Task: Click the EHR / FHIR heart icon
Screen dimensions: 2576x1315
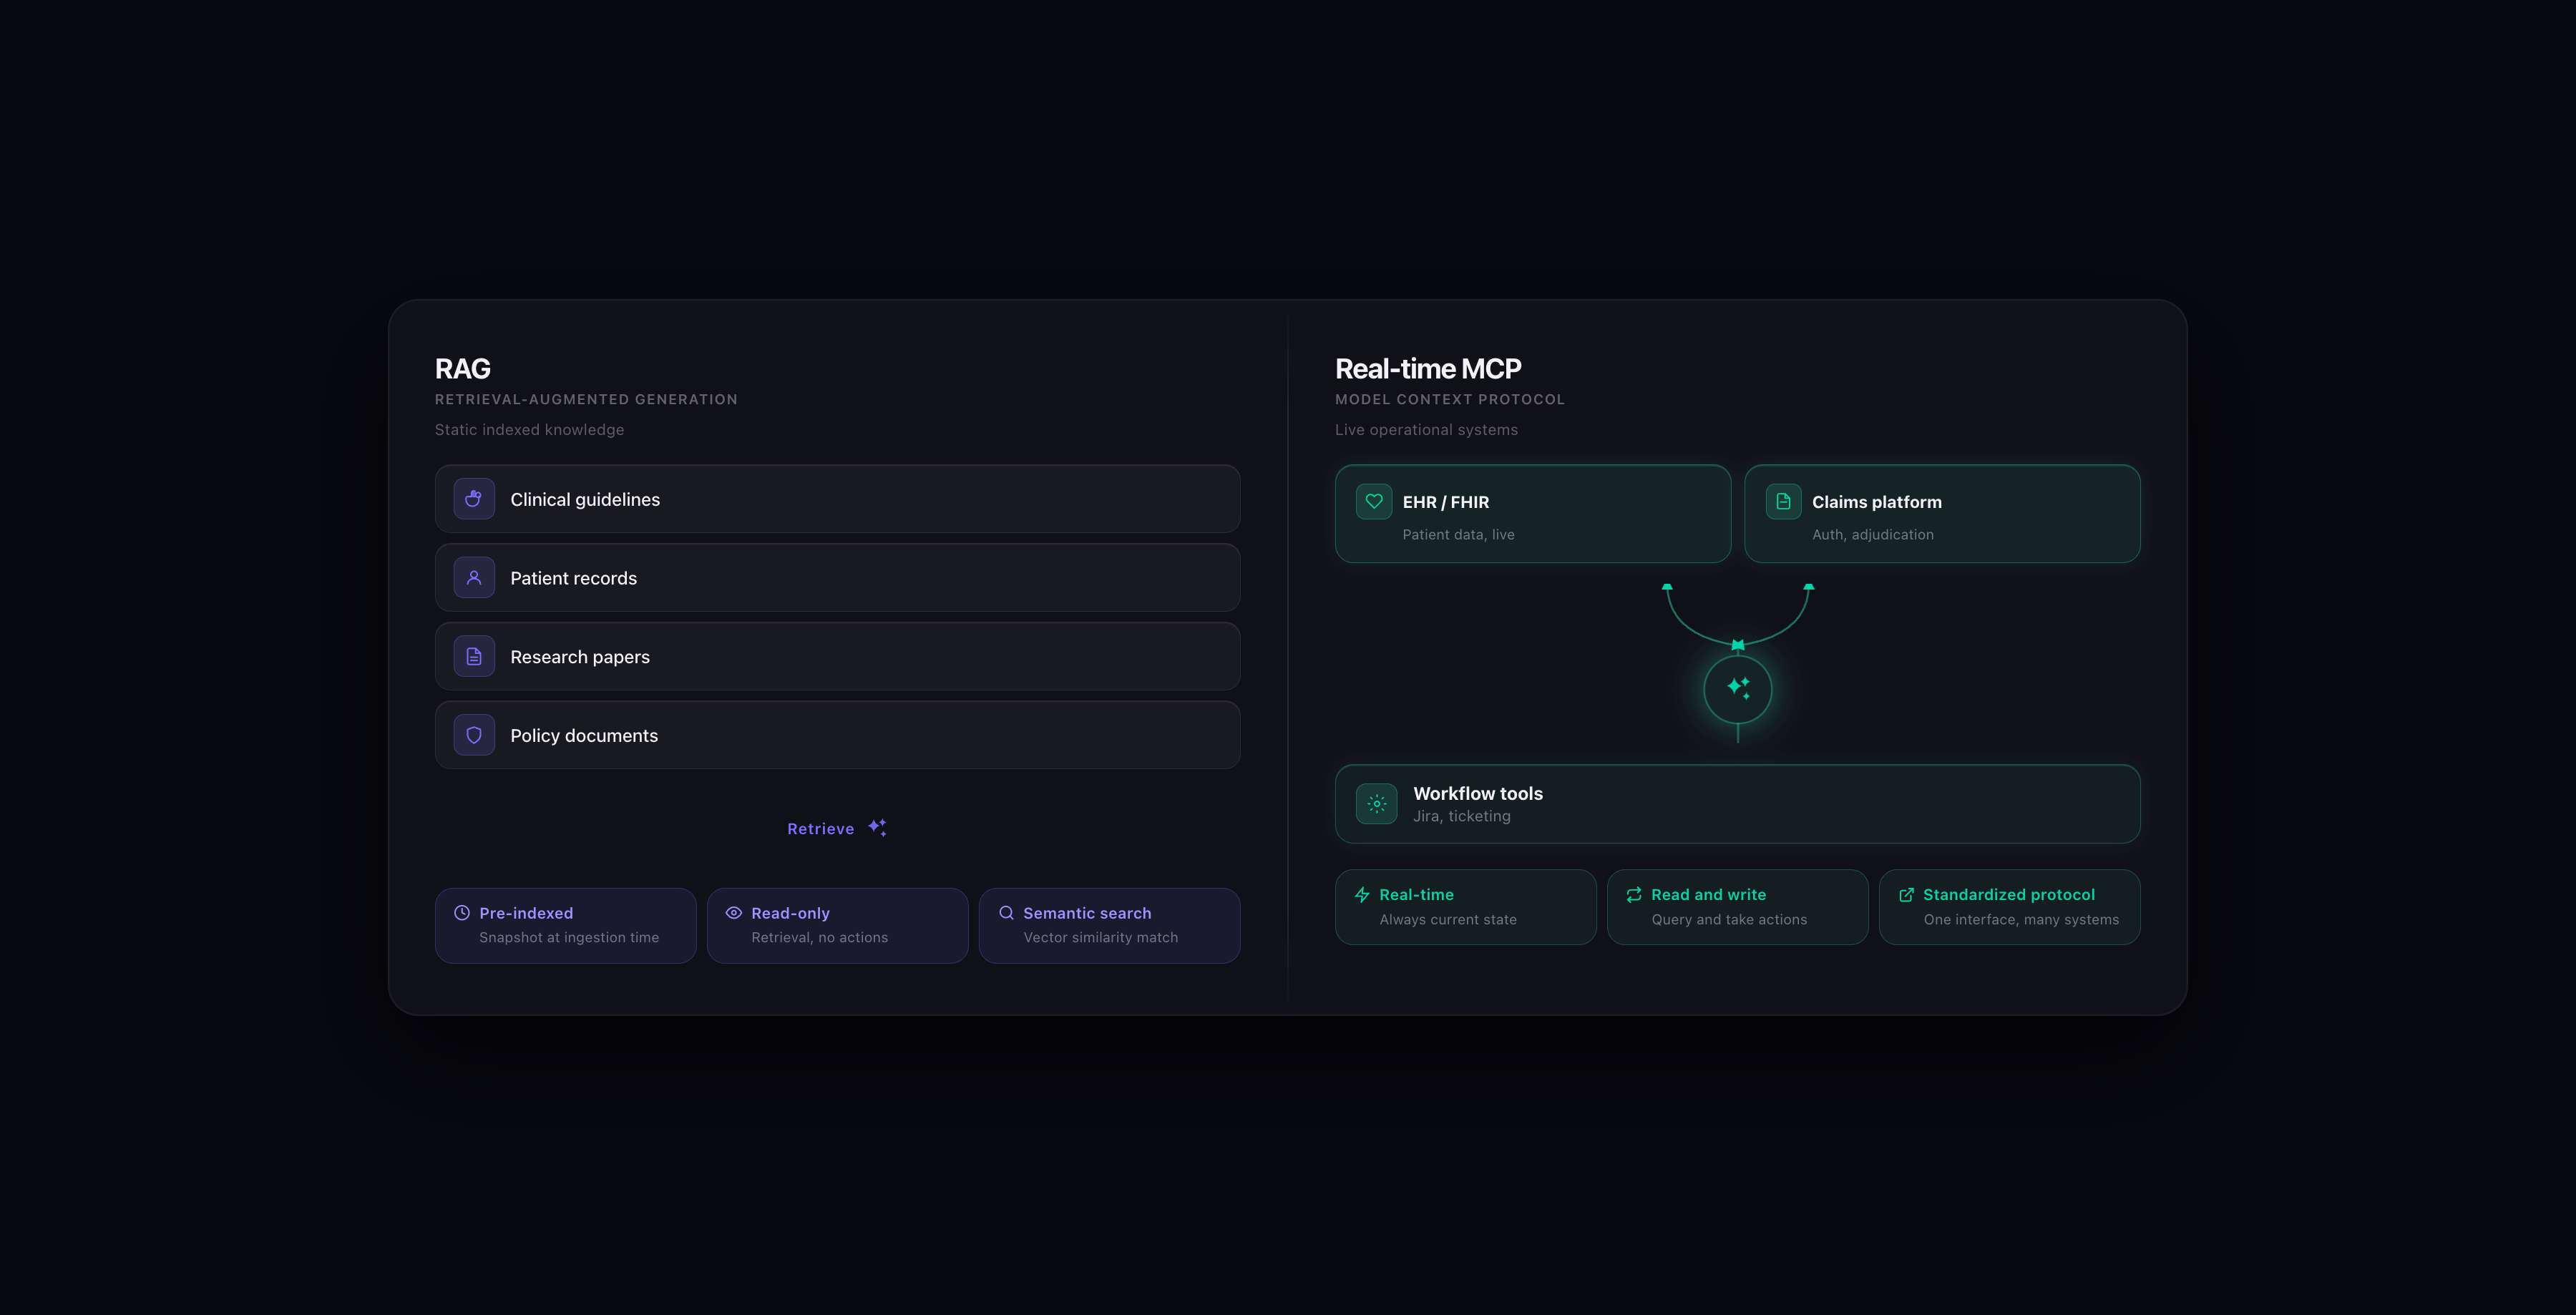Action: 1374,501
